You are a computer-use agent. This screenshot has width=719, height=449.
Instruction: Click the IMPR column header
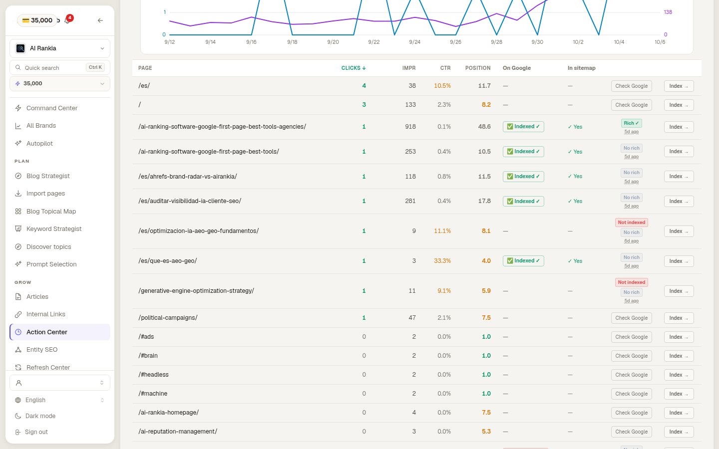(409, 68)
